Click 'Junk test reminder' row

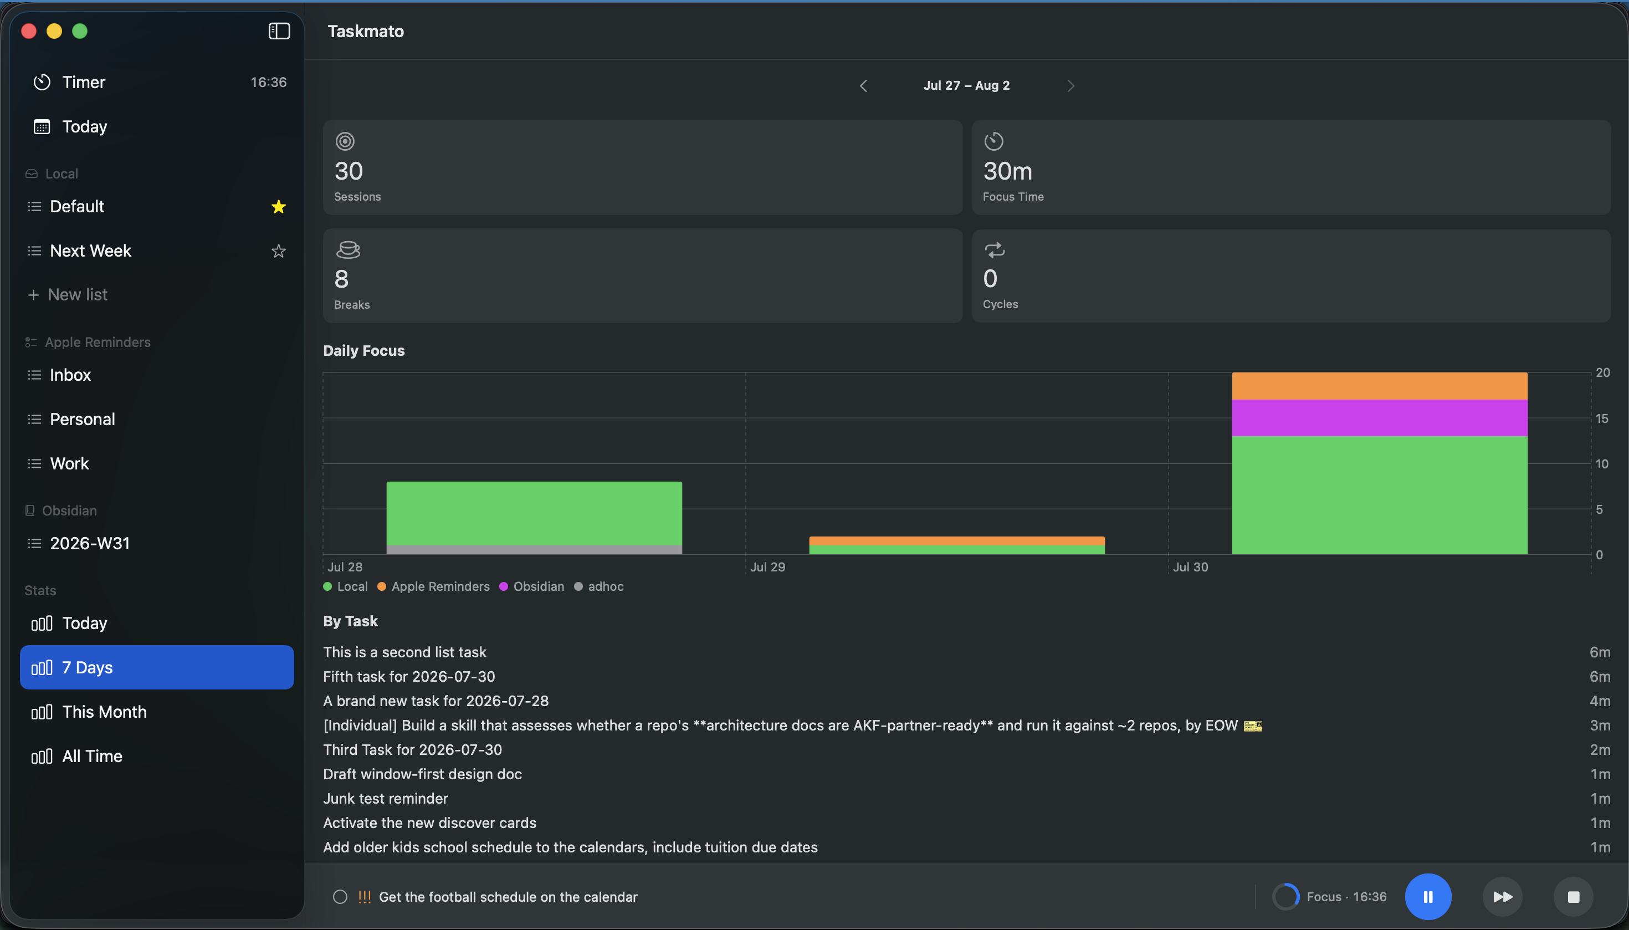967,799
